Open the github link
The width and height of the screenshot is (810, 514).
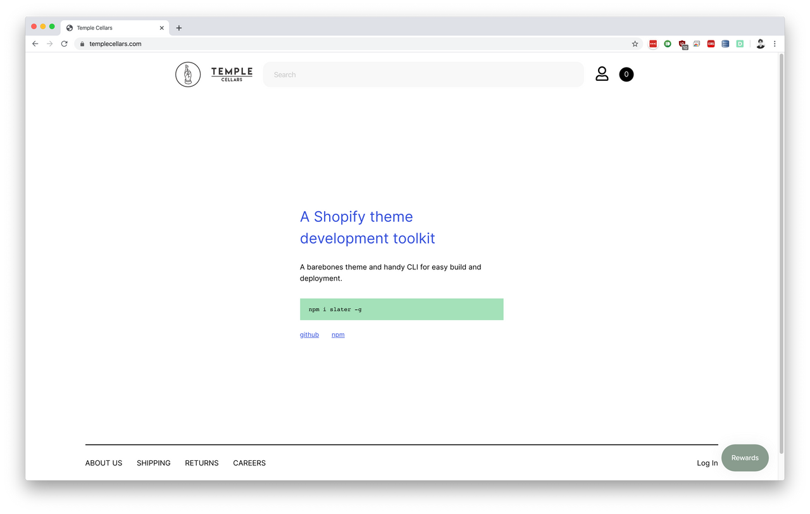pyautogui.click(x=309, y=334)
